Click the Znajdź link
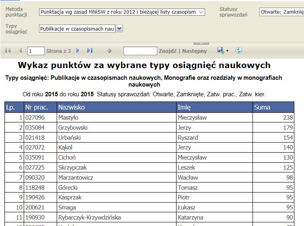This screenshot has width=304, height=226. 168,51
